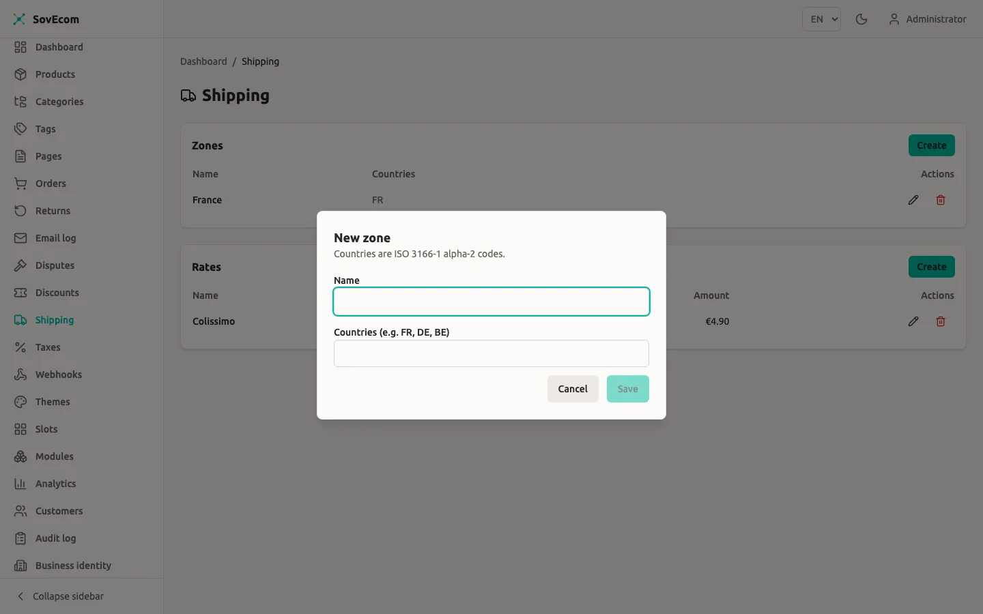Viewport: 983px width, 614px height.
Task: Click the Discounts ticket icon
Action: tap(20, 293)
